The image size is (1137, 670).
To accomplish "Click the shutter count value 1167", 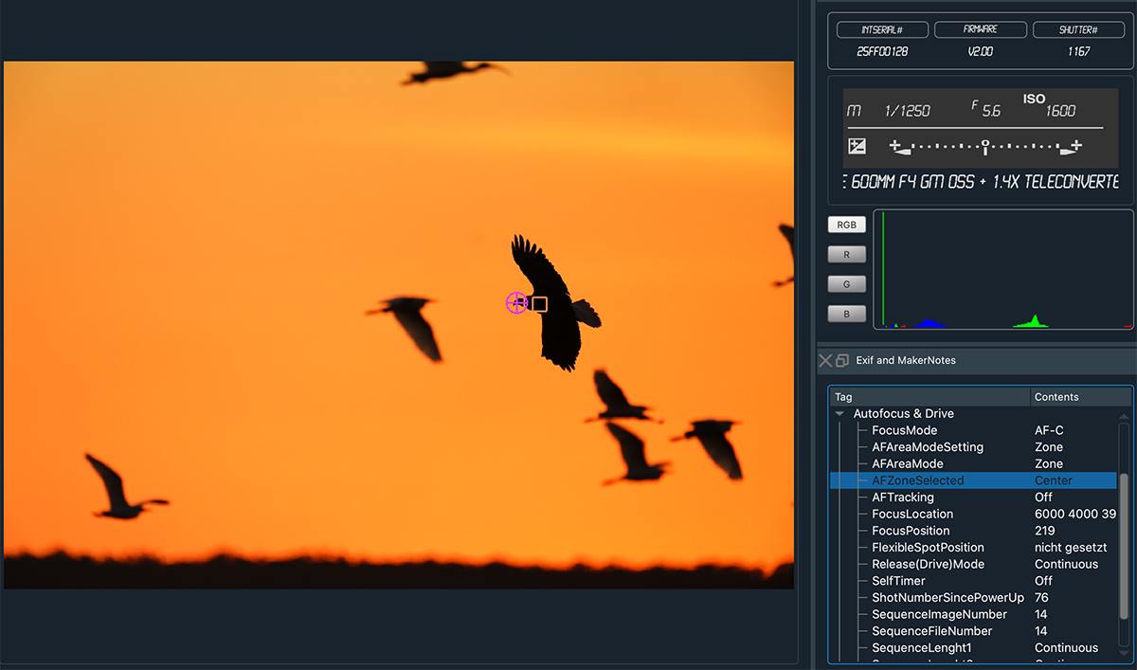I will tap(1077, 52).
